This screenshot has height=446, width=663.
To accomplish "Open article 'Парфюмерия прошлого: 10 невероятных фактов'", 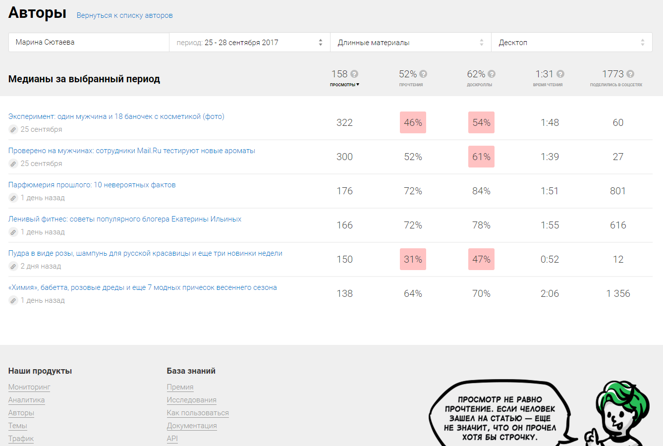I will coord(92,185).
